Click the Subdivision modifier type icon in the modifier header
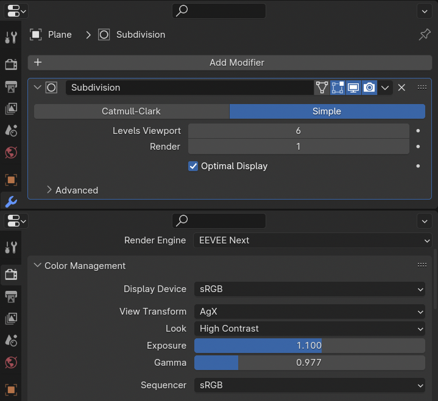This screenshot has width=438, height=401. click(51, 88)
